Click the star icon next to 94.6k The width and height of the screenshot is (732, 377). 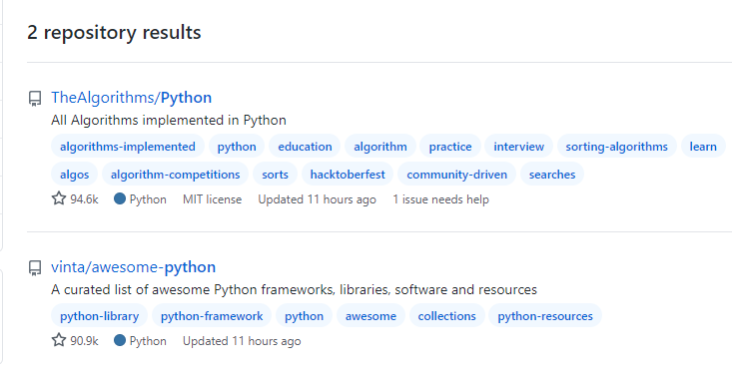pos(58,199)
